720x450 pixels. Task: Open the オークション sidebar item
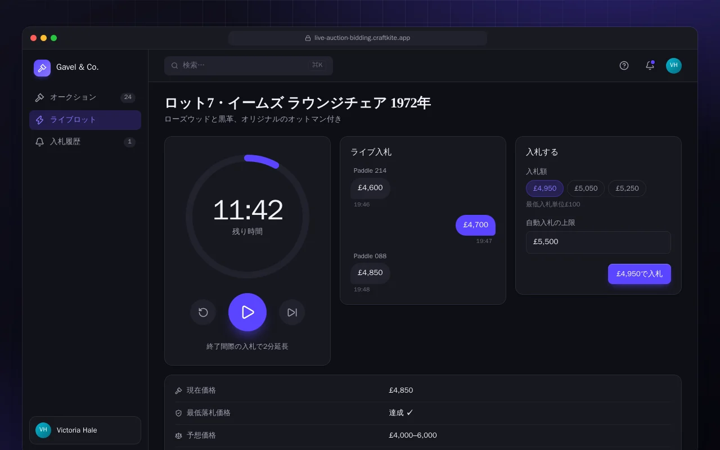click(x=85, y=97)
